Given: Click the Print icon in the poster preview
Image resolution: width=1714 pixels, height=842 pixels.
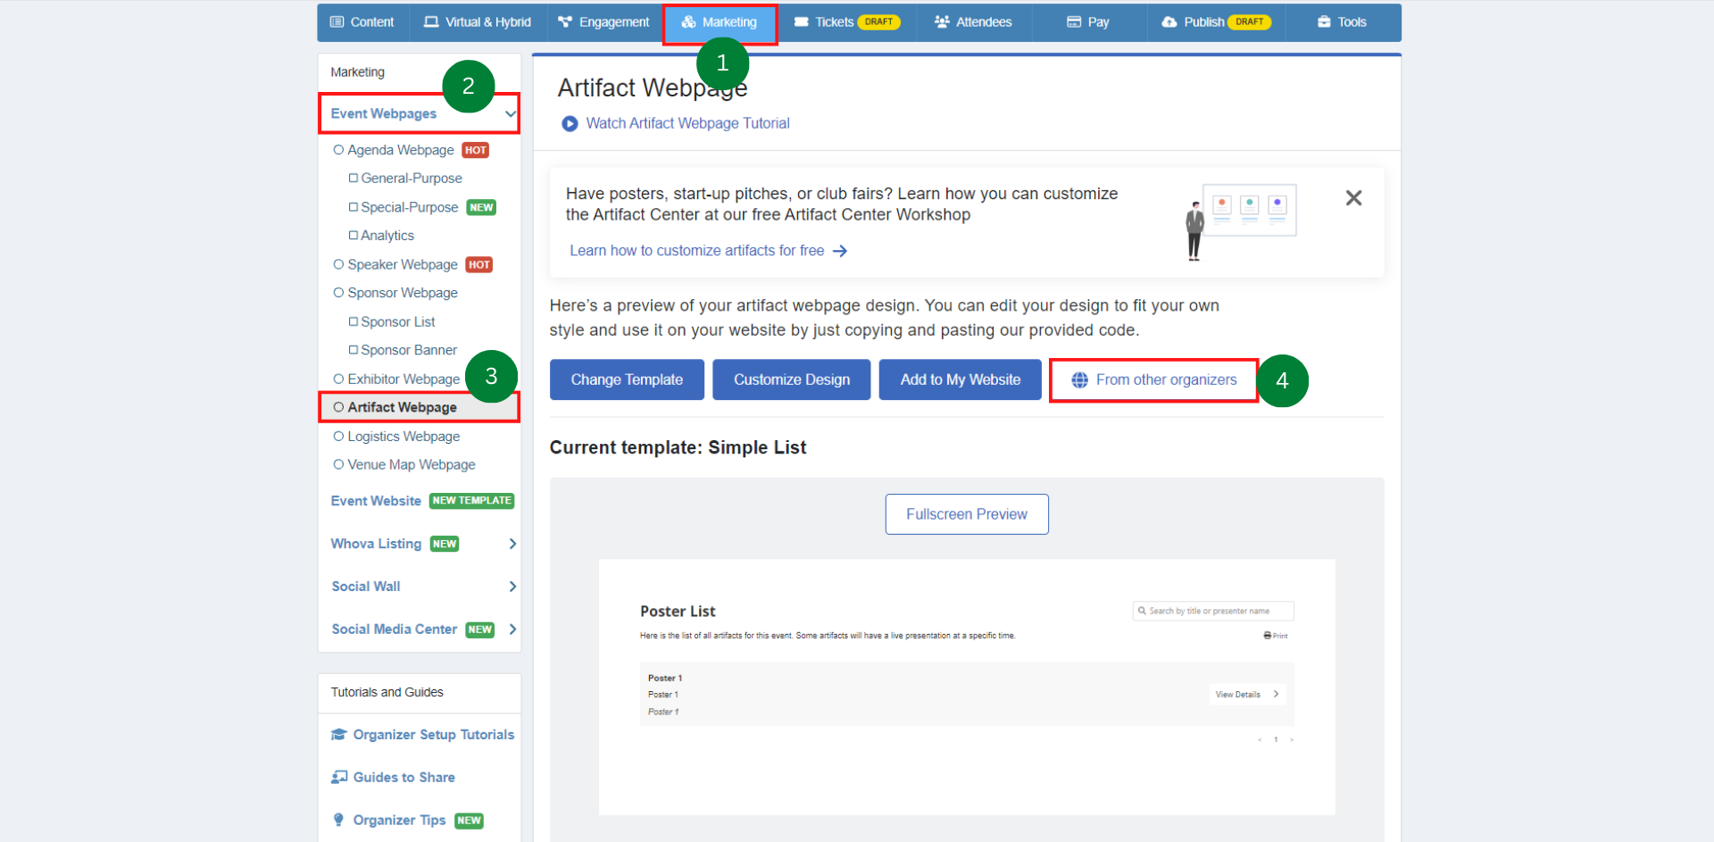Looking at the screenshot, I should 1266,635.
